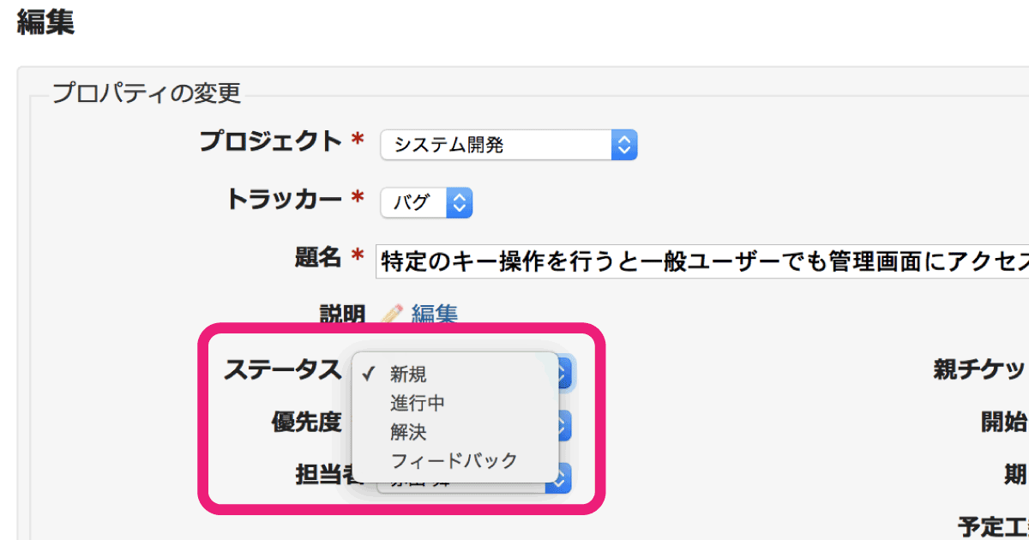Viewport: 1029px width, 540px height.
Task: Click the blue arrows on the プロジェクト select
Action: (x=625, y=145)
